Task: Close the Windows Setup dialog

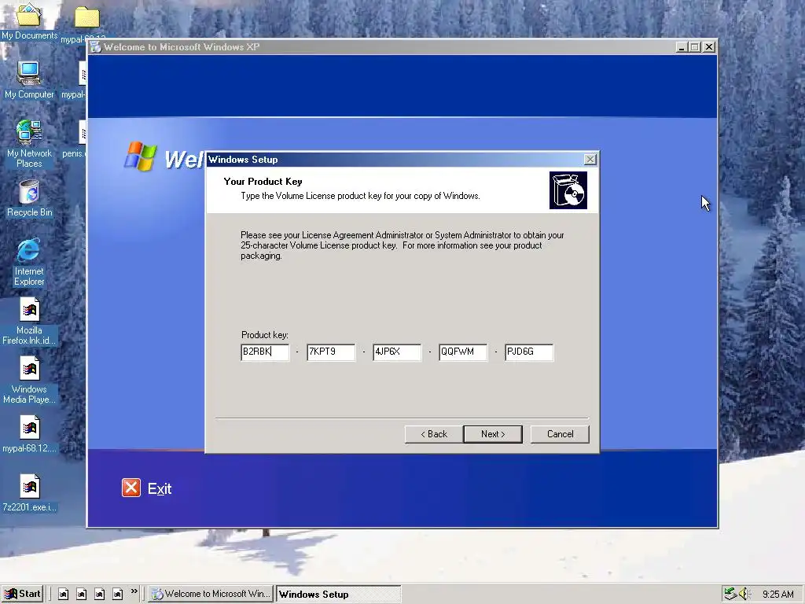Action: pos(590,160)
